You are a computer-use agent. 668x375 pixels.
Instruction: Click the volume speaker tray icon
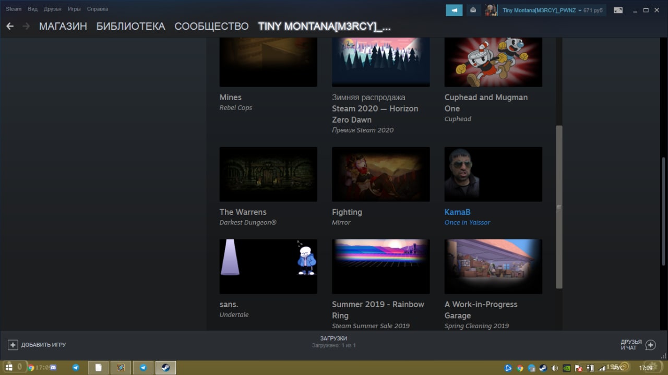click(x=554, y=368)
